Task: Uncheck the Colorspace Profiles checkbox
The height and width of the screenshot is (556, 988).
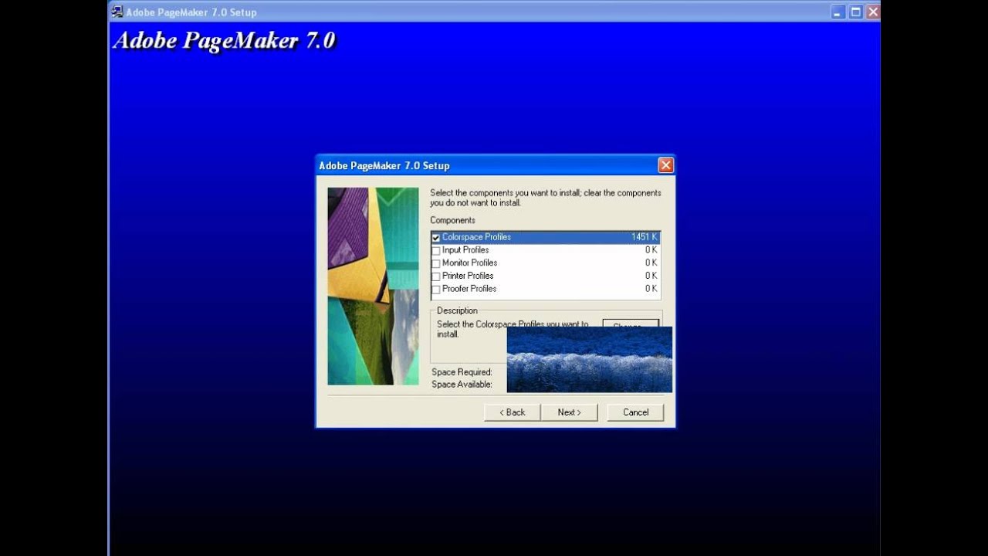Action: click(436, 238)
